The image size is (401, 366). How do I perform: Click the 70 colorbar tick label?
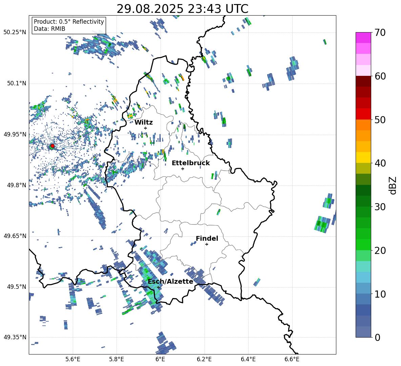pyautogui.click(x=380, y=33)
